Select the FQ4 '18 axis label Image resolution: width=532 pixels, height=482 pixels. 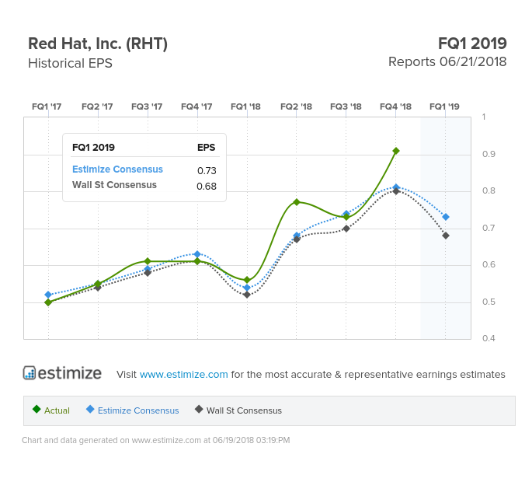395,107
